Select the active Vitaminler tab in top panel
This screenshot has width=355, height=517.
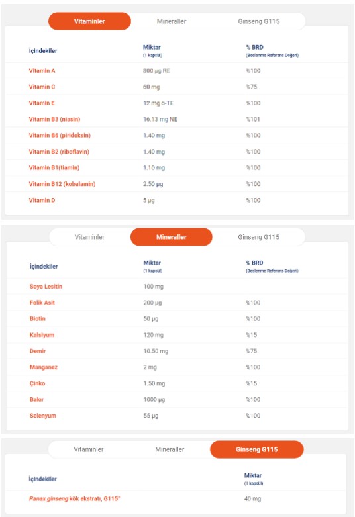coord(89,21)
